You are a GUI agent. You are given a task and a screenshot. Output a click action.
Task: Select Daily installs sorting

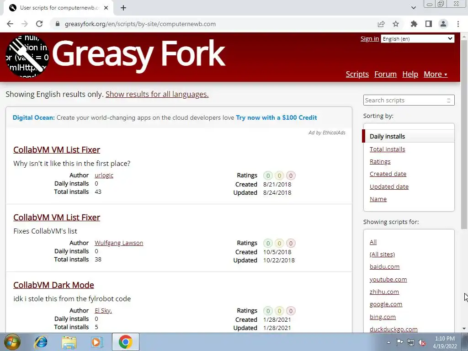[387, 136]
